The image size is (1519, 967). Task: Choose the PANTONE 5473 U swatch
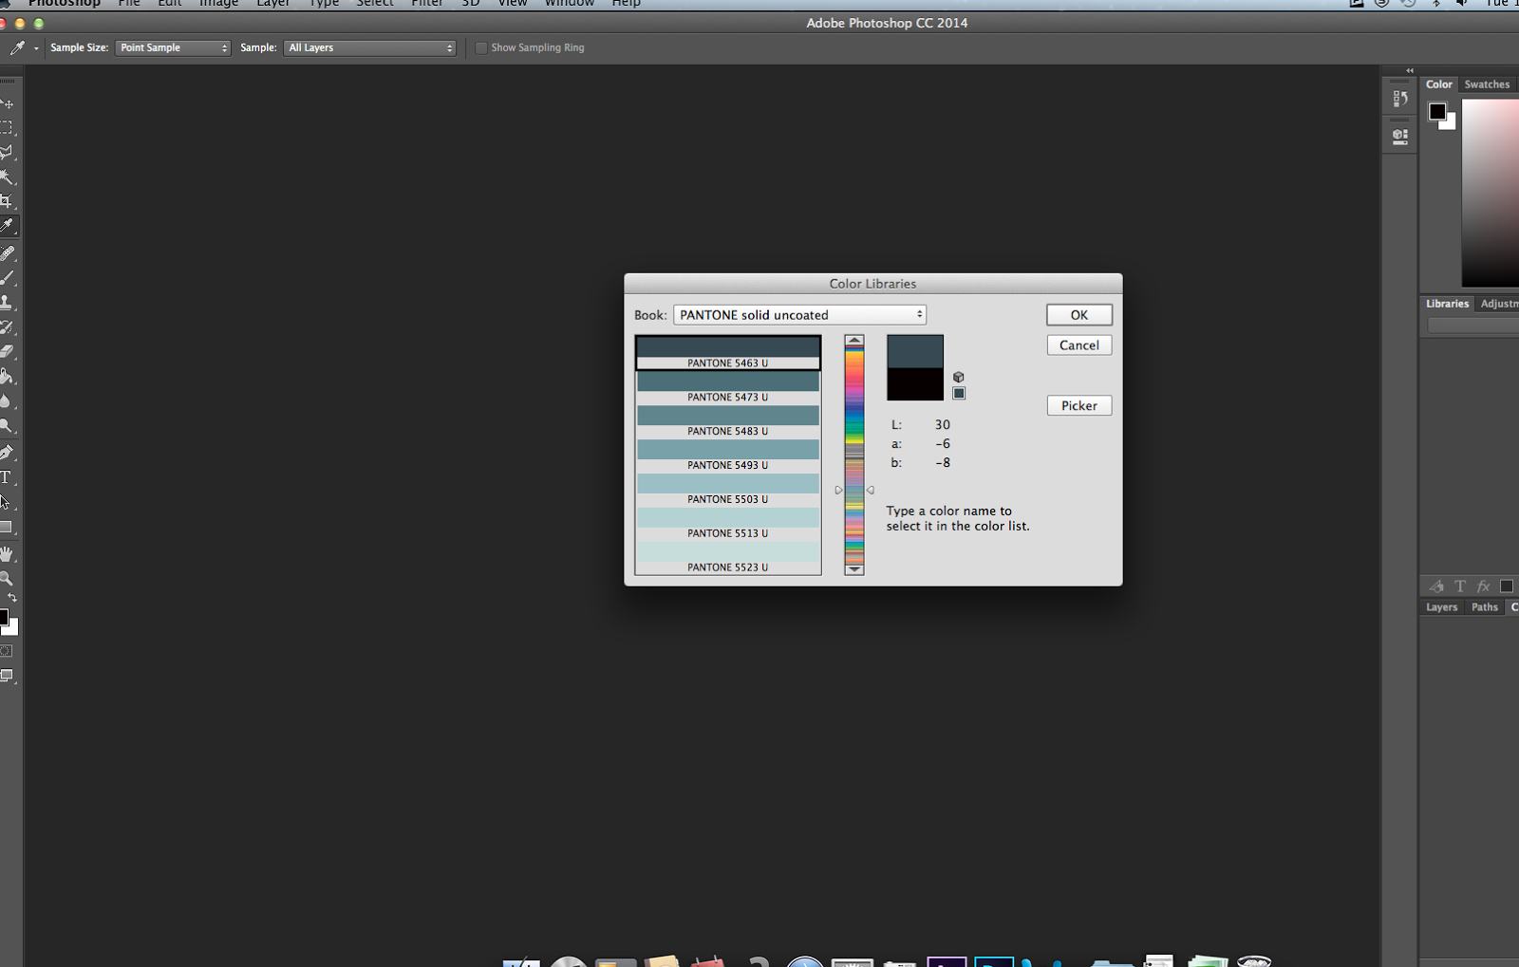click(x=728, y=387)
